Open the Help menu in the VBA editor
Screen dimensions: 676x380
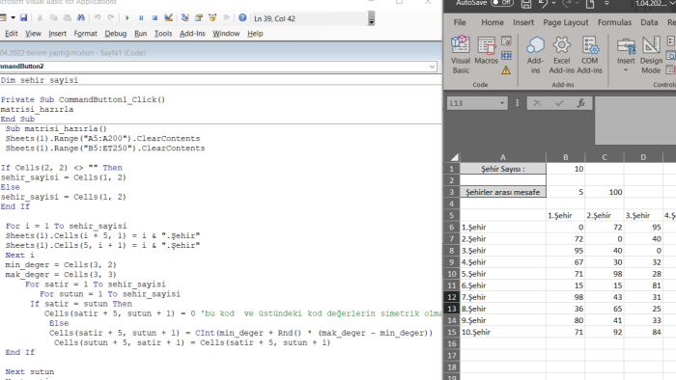click(x=255, y=33)
